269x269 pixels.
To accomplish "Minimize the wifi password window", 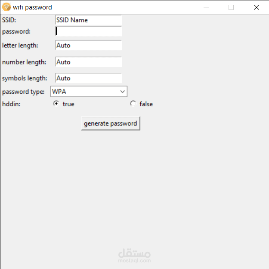I will pos(206,7).
